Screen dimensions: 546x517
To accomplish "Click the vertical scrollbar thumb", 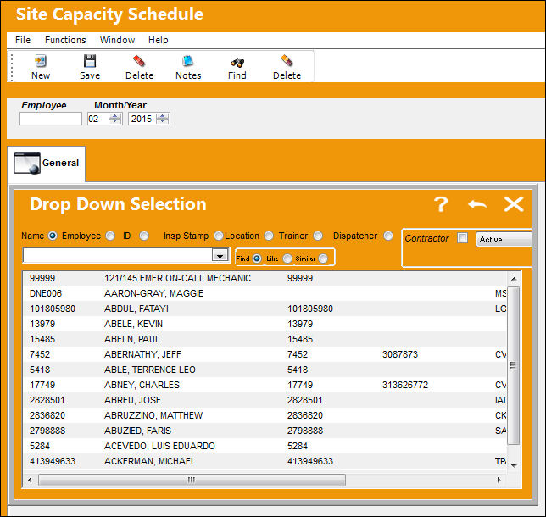I will [x=513, y=365].
